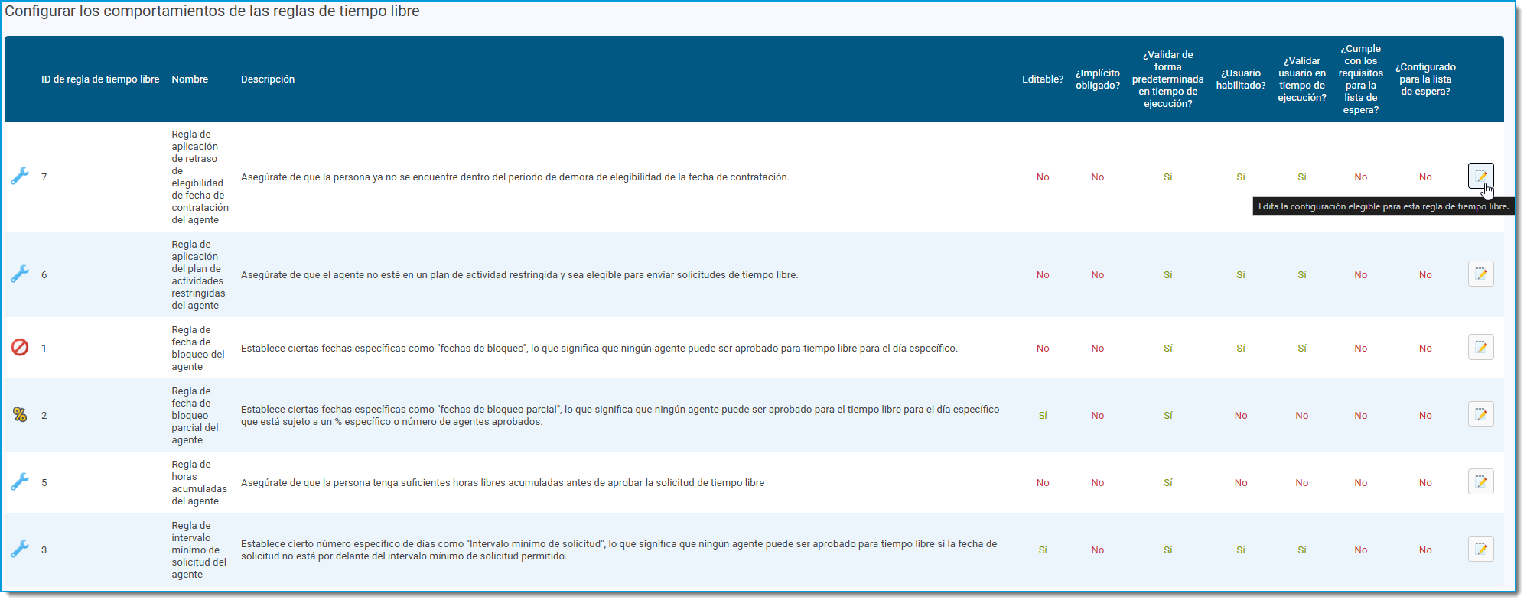Click tooltip 'Edita la configuración elegible'
The image size is (1527, 603).
coord(1383,206)
